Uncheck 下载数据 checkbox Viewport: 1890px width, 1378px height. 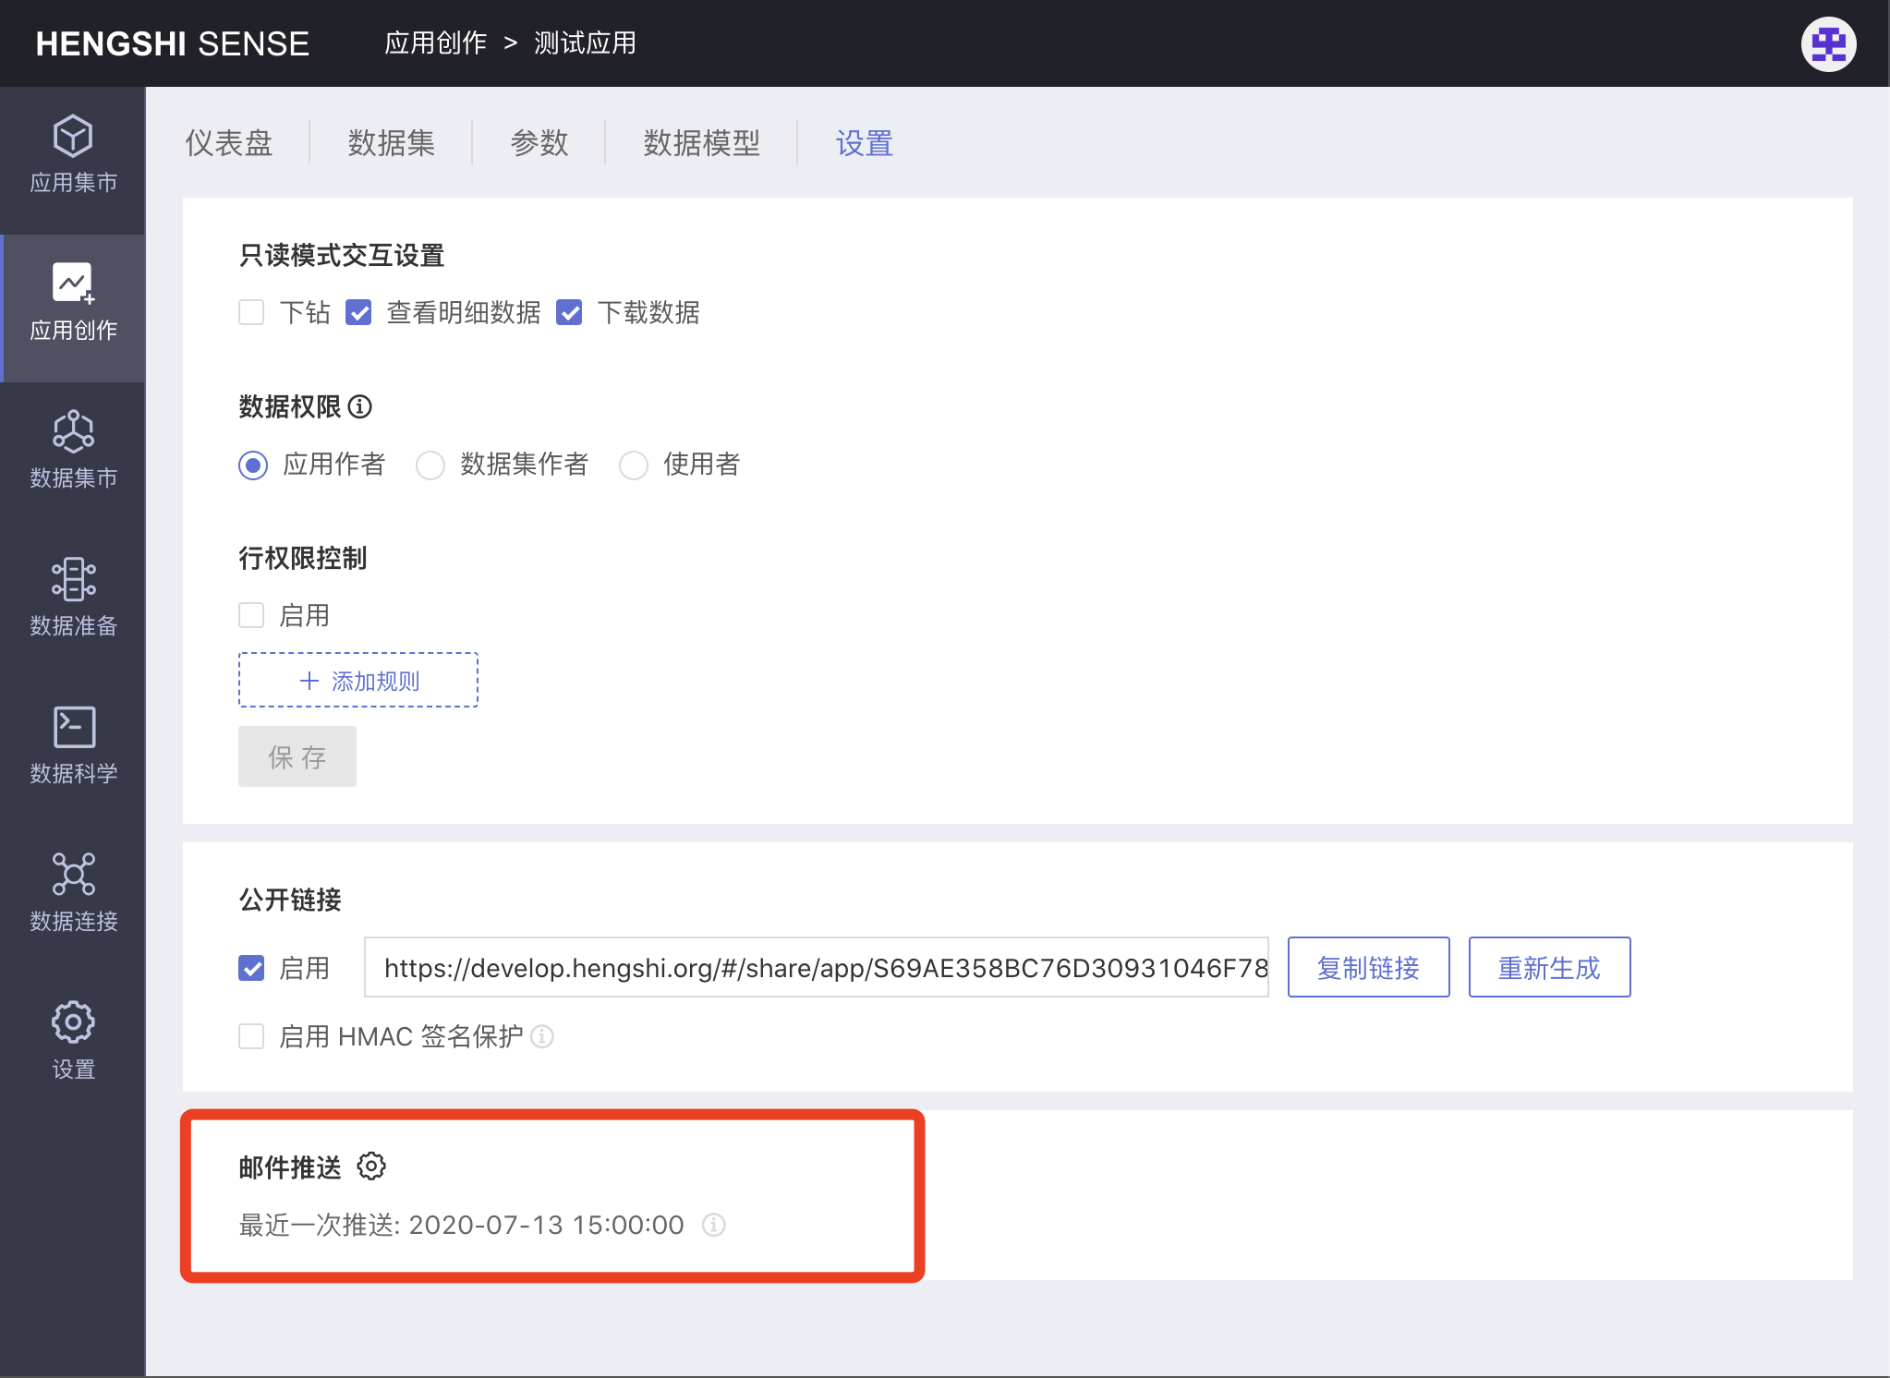coord(569,312)
